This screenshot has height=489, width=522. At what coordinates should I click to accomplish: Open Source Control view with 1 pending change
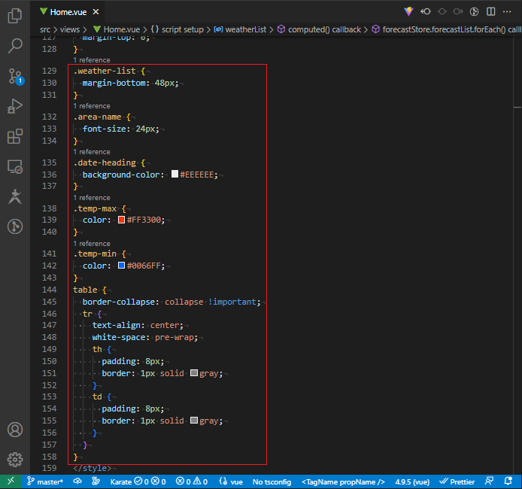(x=15, y=76)
